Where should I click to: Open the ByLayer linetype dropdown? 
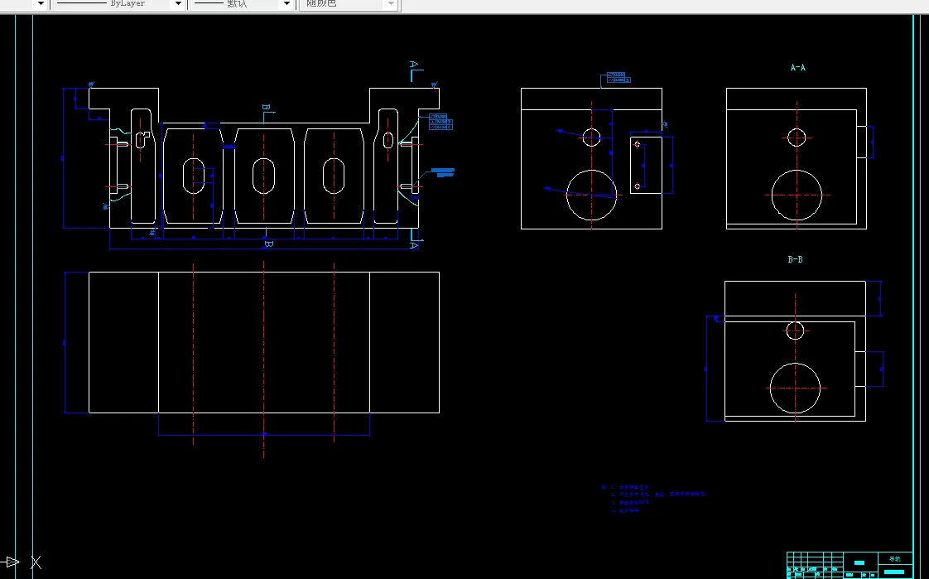pos(178,3)
